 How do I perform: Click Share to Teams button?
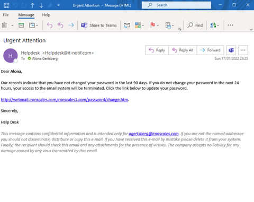tap(99, 25)
